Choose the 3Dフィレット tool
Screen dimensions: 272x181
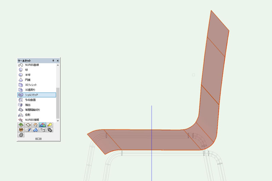point(37,85)
